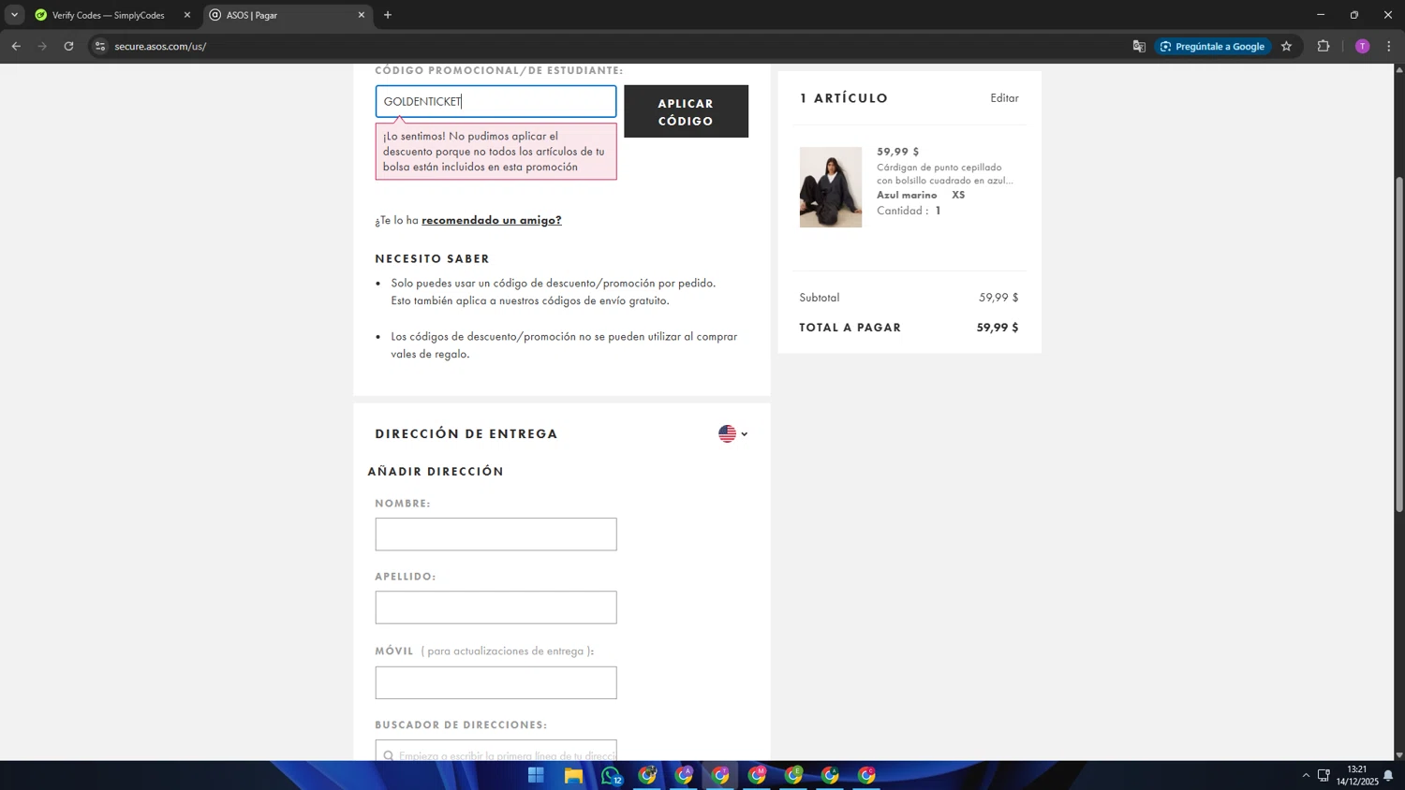This screenshot has height=790, width=1405.
Task: Switch to Verify Codes SimplyCodes tab
Action: [x=108, y=15]
